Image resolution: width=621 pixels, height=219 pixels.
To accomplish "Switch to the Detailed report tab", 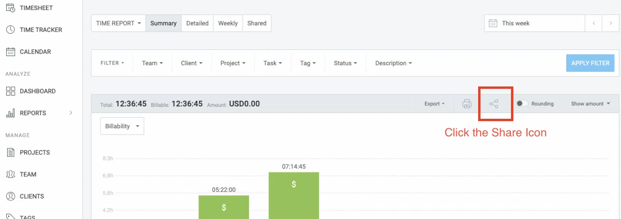I will pyautogui.click(x=197, y=23).
